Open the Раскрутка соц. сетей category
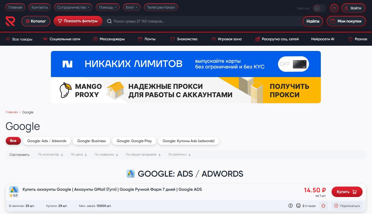Viewport: 372px width, 214px height. point(277,39)
